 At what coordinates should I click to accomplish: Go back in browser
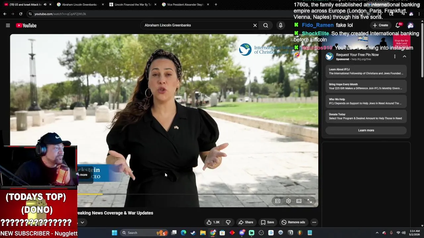click(5, 14)
